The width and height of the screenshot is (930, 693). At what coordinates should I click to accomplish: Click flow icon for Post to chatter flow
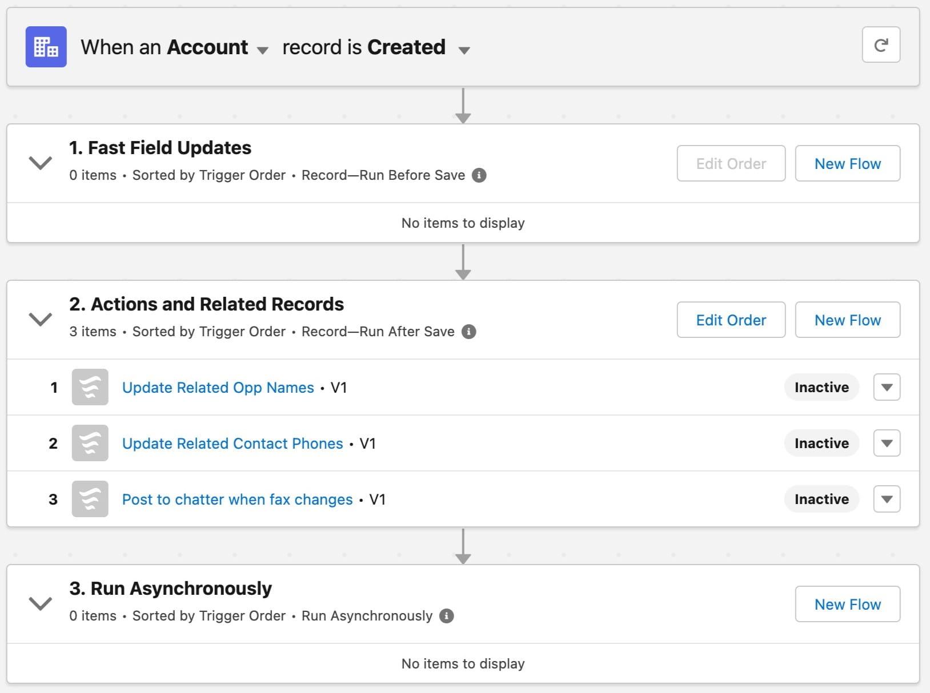pos(90,499)
